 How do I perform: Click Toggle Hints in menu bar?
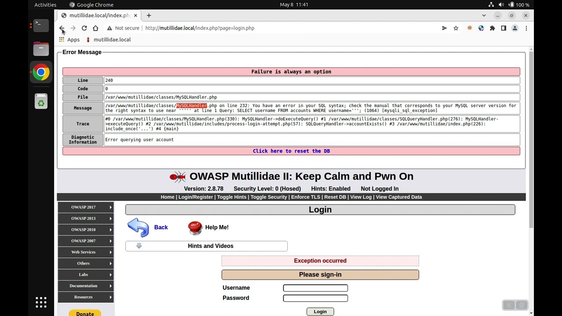(x=232, y=197)
